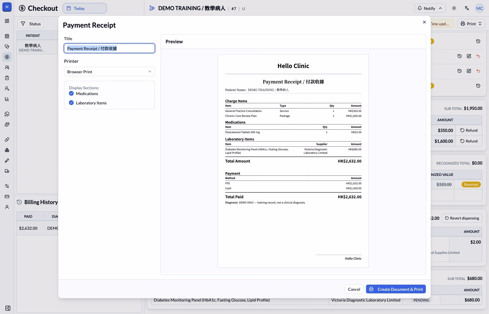
Task: Open the language translate icon
Action: click(x=467, y=8)
